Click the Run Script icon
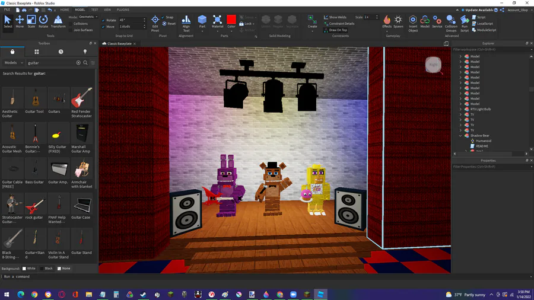Viewport: 534px width, 300px height. (x=465, y=23)
